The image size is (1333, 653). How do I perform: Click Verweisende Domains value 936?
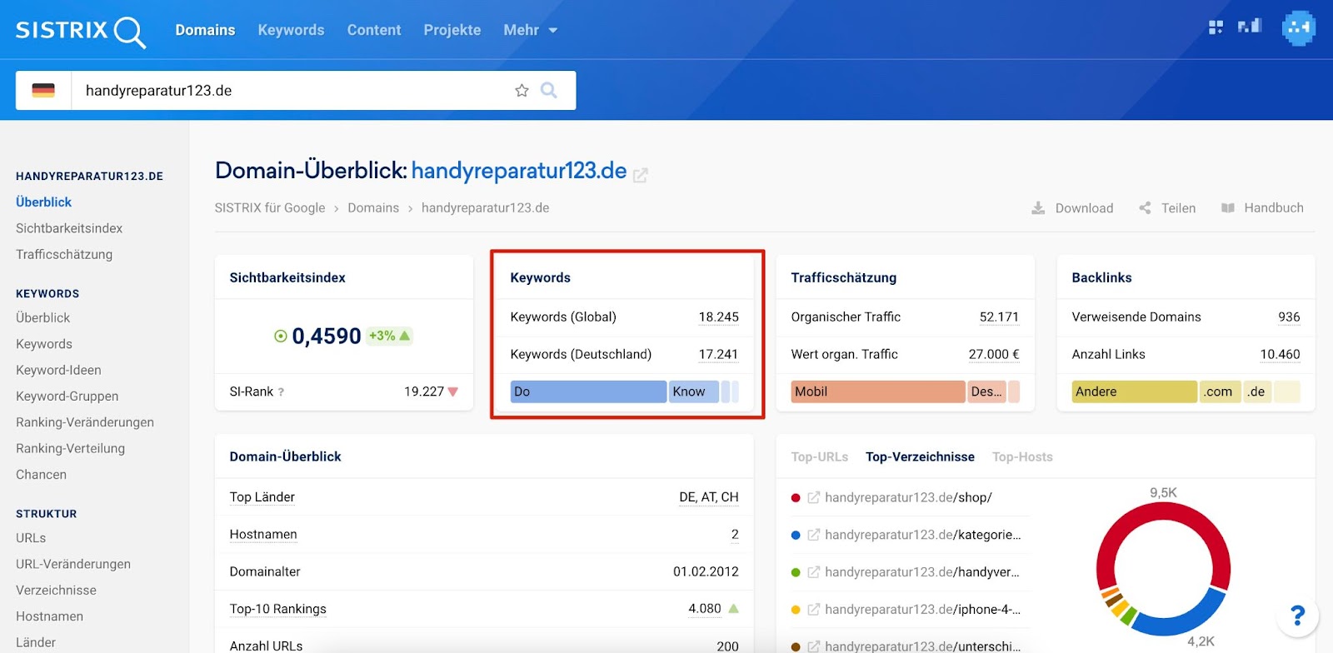tap(1289, 317)
